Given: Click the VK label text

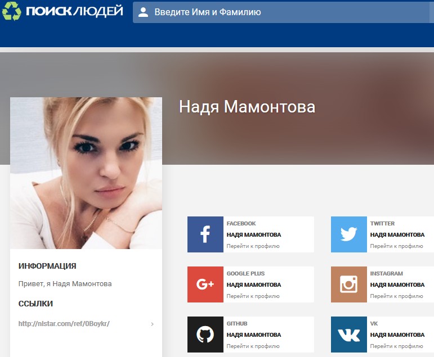Looking at the screenshot, I should [x=374, y=323].
